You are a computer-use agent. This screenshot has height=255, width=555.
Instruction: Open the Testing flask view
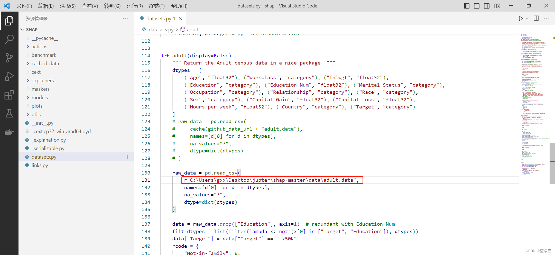[x=9, y=113]
